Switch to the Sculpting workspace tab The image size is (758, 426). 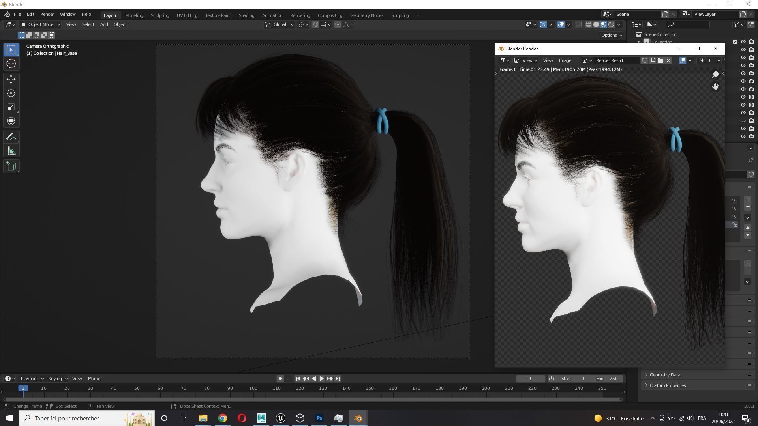[x=160, y=15]
